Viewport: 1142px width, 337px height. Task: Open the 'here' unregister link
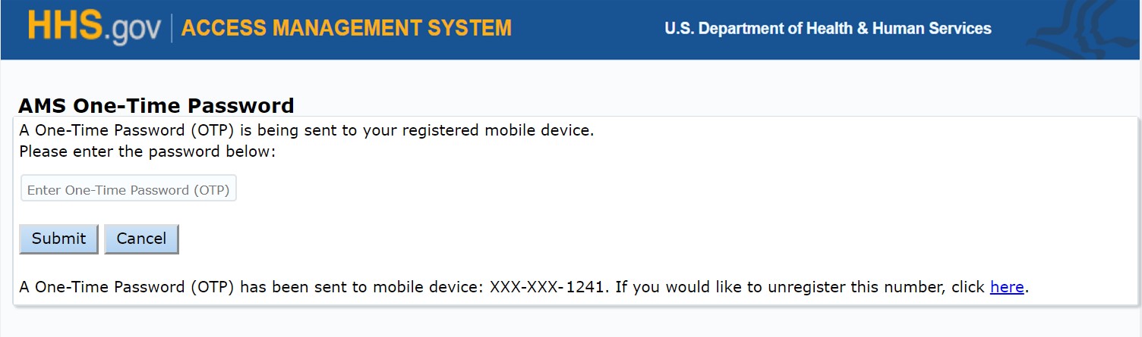(x=1007, y=287)
